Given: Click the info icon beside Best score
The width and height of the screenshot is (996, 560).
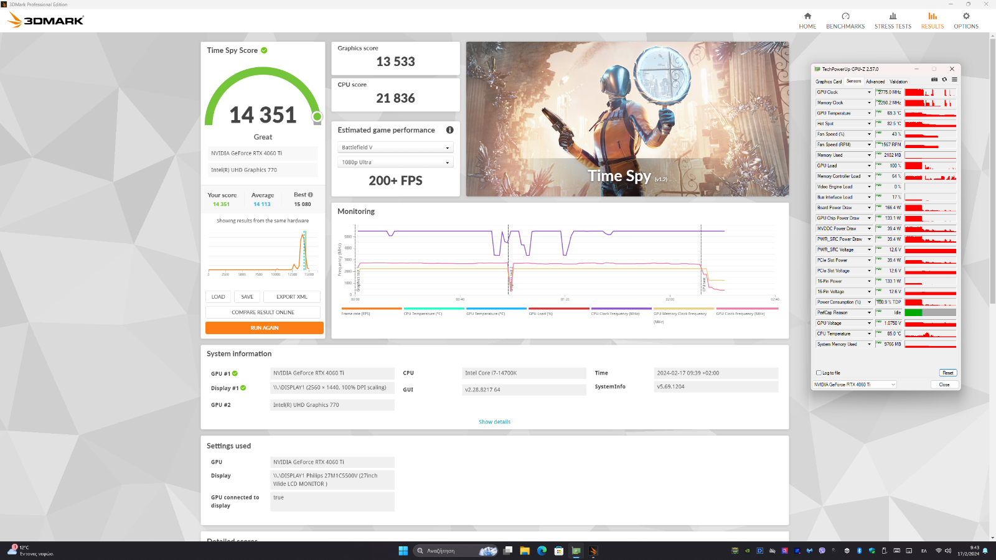Looking at the screenshot, I should pyautogui.click(x=311, y=195).
